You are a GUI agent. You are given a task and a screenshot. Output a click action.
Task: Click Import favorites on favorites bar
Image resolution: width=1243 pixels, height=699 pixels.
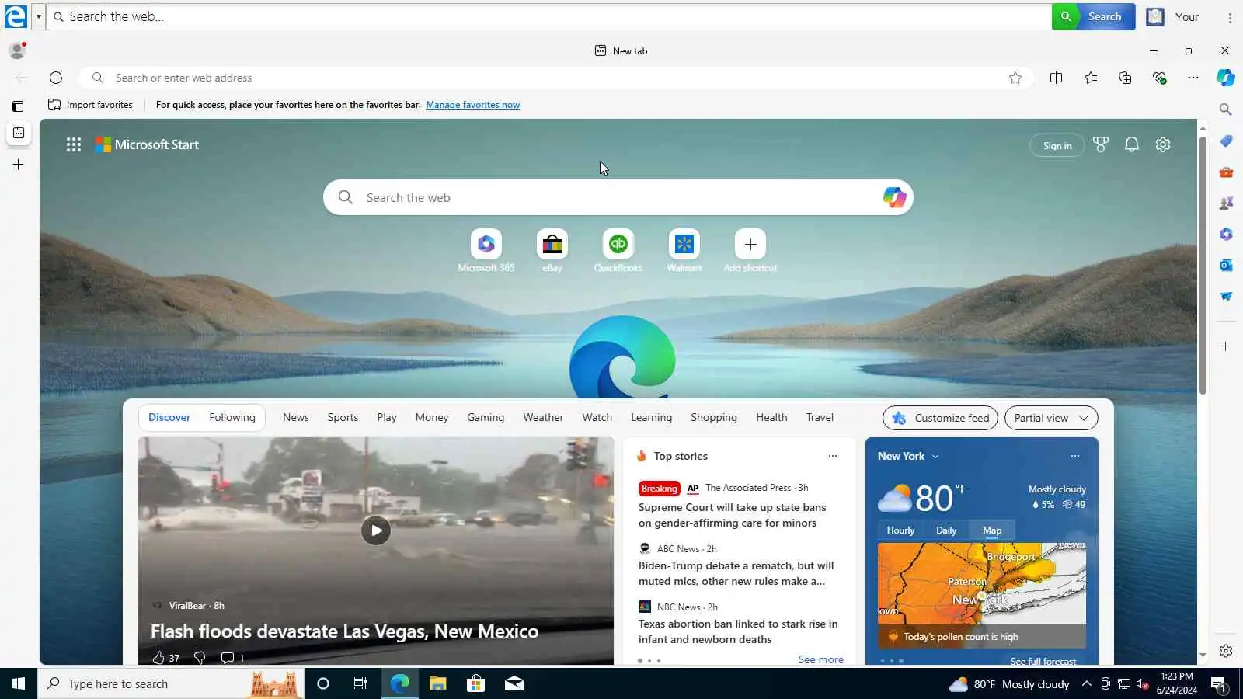tap(90, 105)
